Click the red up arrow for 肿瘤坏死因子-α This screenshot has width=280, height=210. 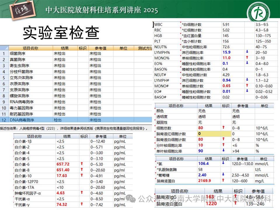point(82,192)
